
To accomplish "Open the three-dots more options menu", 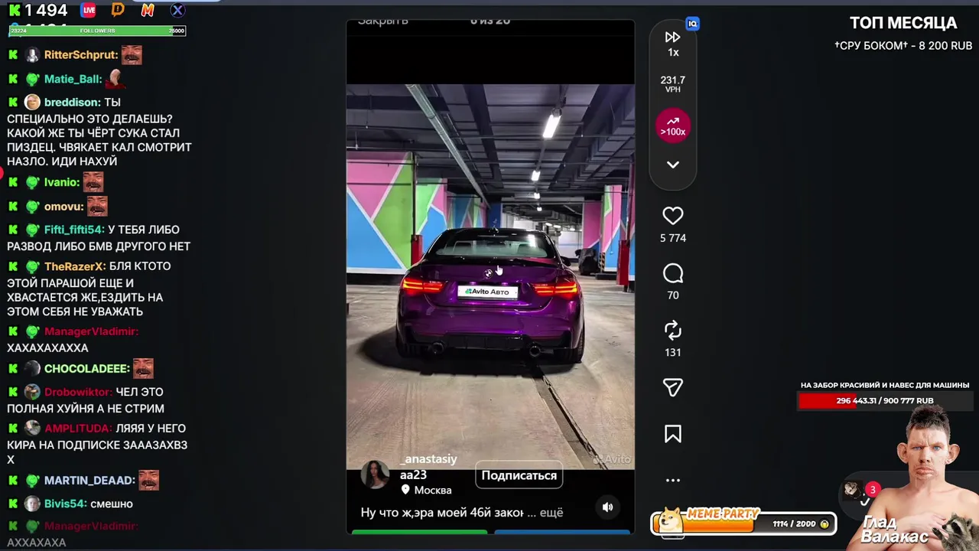I will [673, 480].
